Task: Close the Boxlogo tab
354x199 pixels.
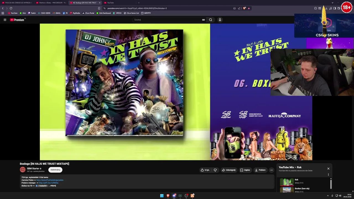Action: coord(100,3)
